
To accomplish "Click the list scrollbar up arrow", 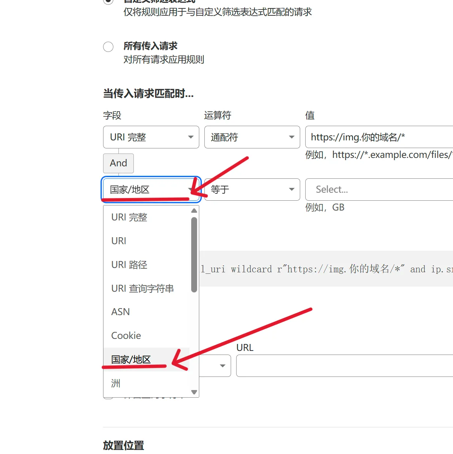I will (x=194, y=211).
